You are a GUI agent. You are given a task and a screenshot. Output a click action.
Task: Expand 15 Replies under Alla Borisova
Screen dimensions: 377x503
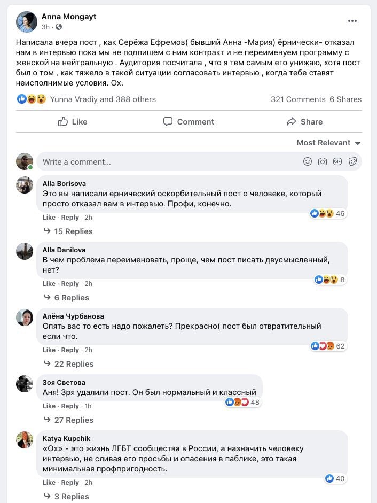73,231
